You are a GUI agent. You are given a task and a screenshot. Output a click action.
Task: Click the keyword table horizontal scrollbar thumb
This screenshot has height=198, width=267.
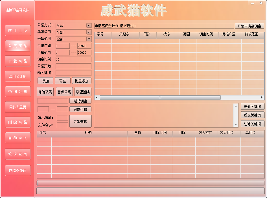click(x=160, y=97)
